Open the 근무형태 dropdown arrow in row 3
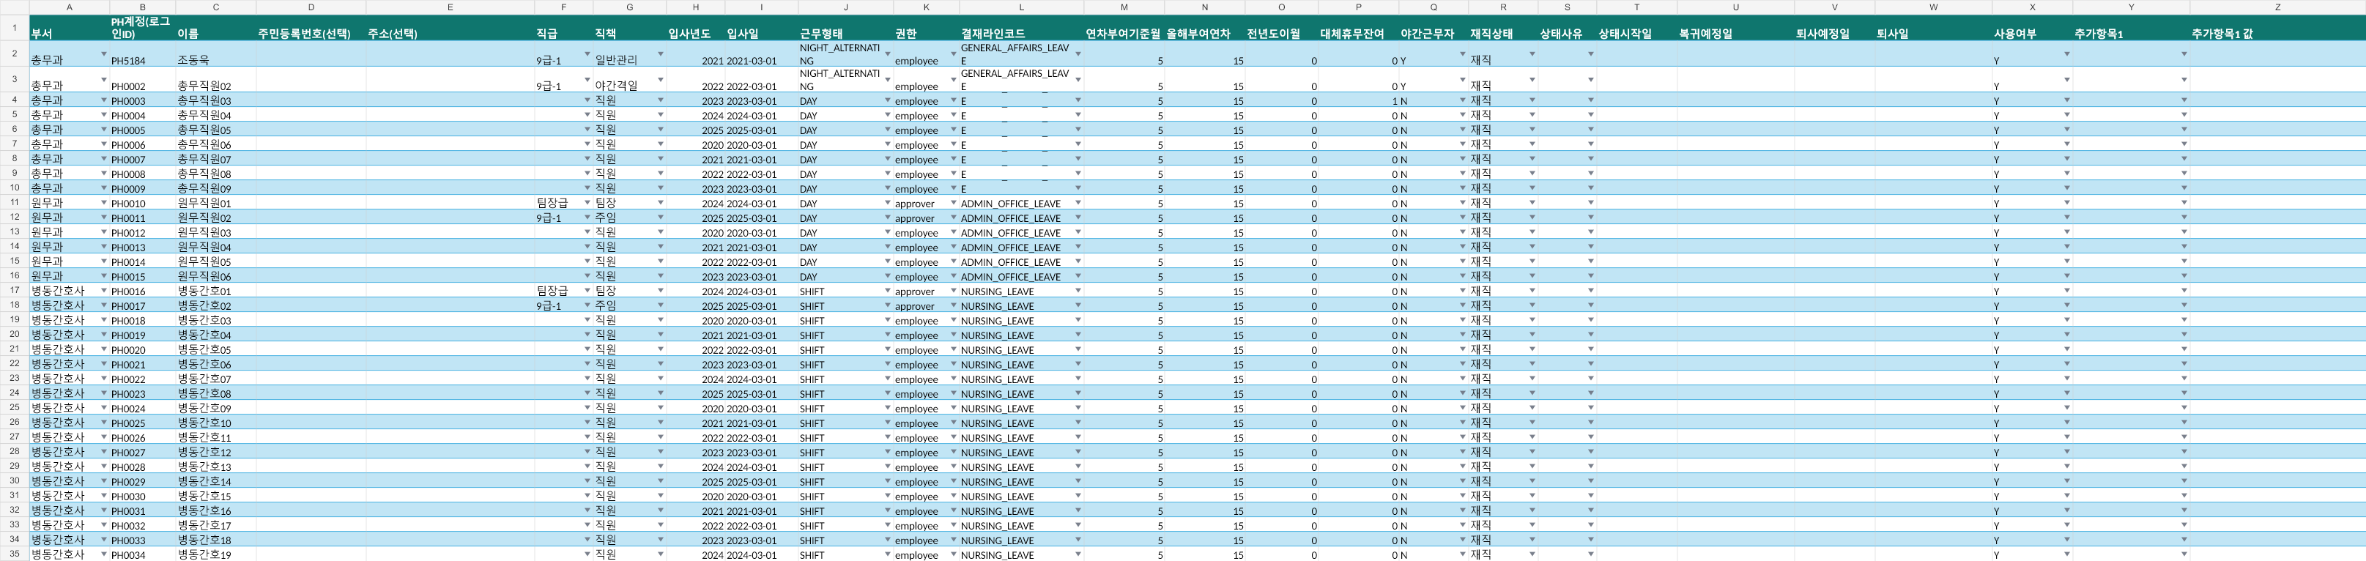Image resolution: width=2366 pixels, height=561 pixels. coord(887,80)
